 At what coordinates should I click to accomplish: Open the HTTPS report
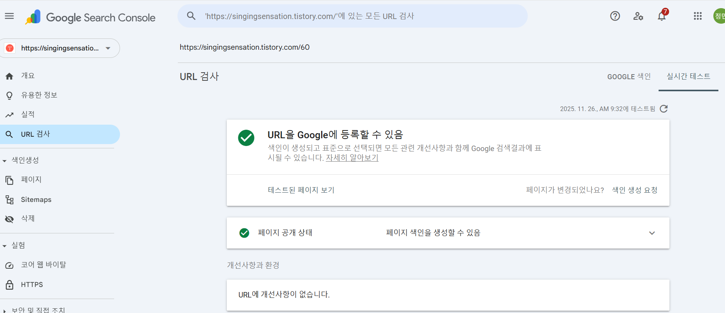tap(59, 285)
